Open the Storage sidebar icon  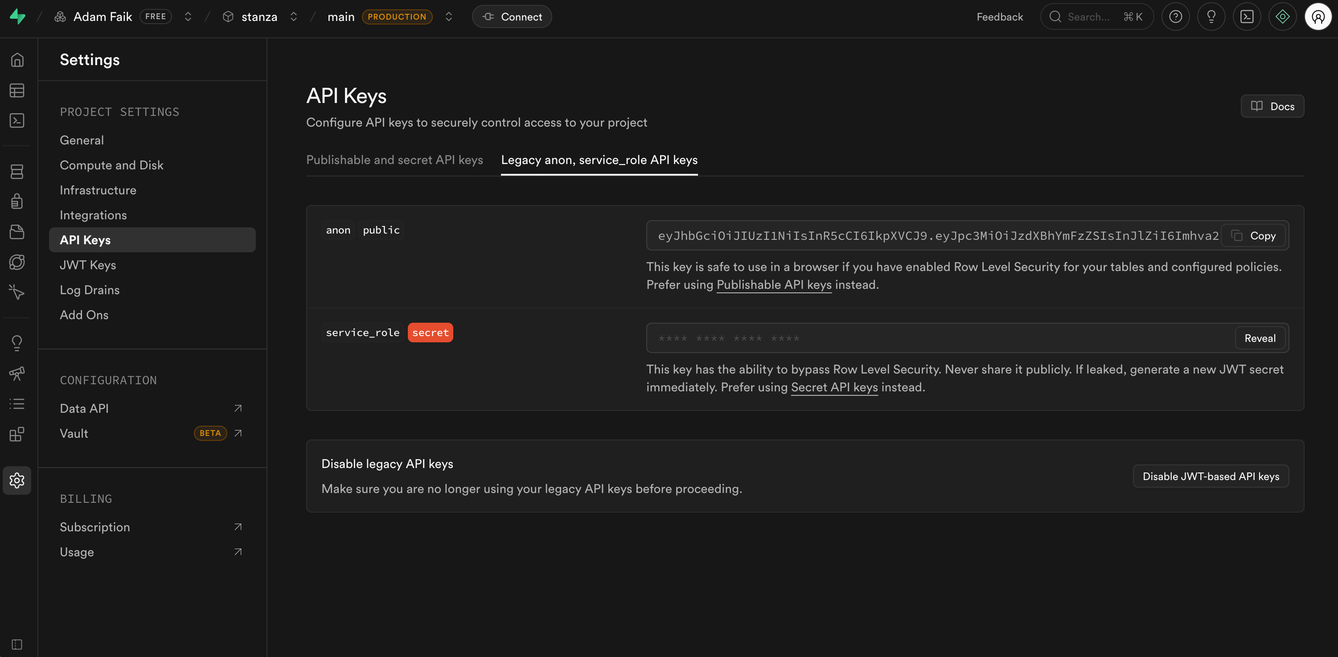[x=17, y=232]
